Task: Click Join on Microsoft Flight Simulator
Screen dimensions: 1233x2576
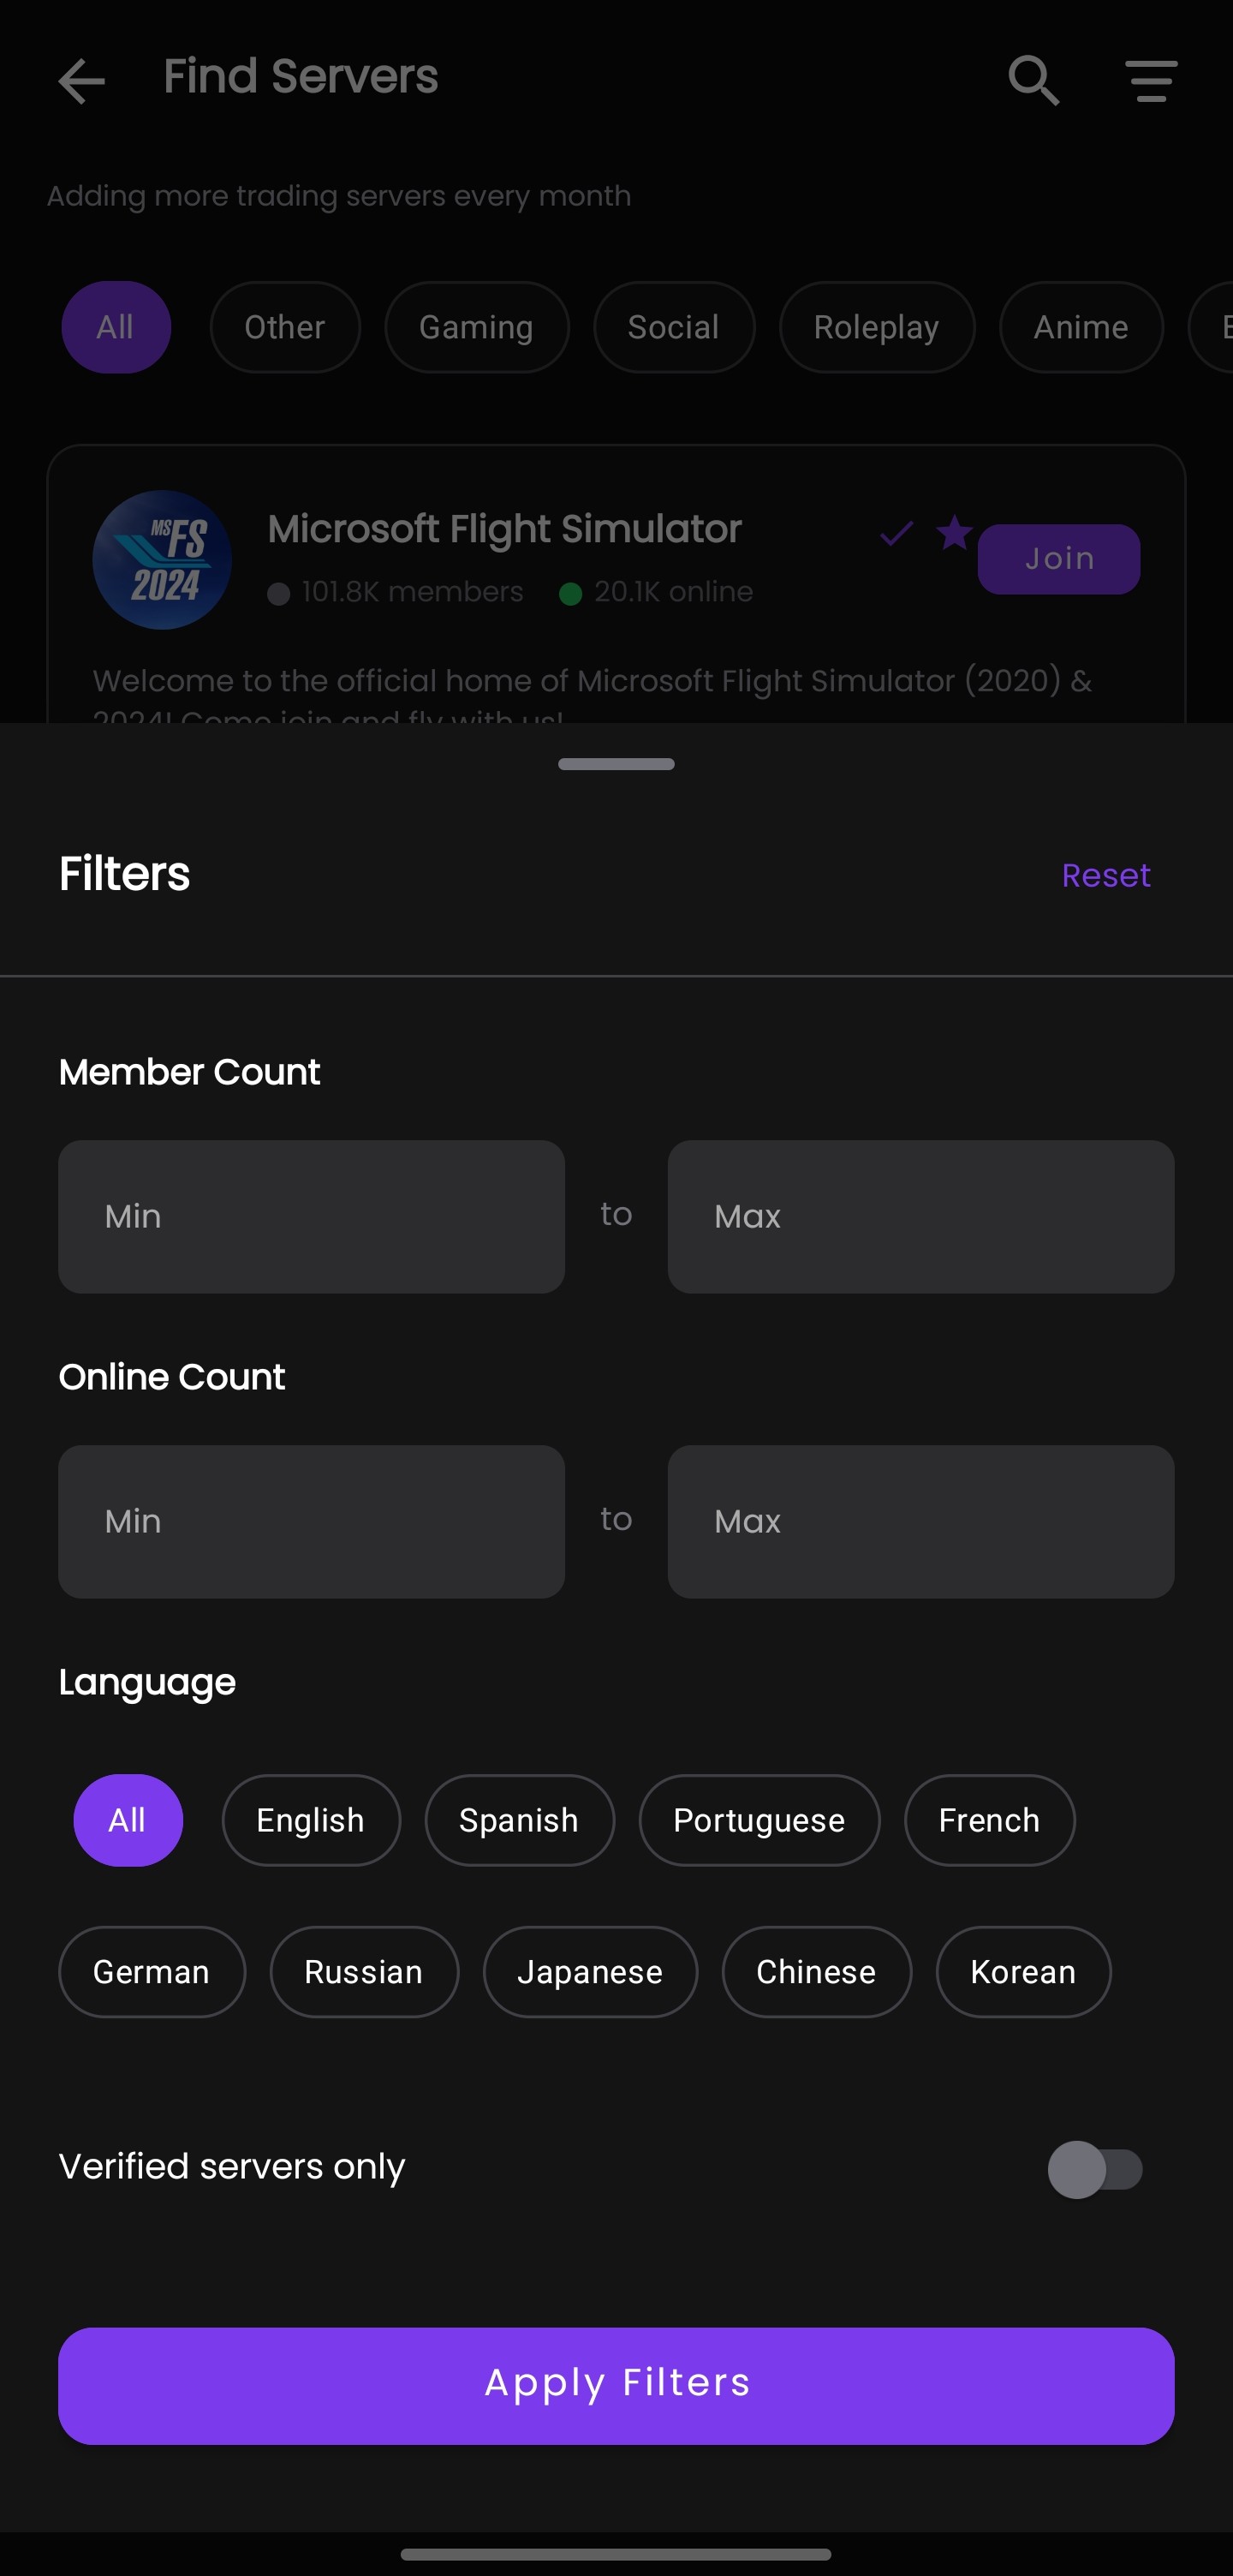Action: tap(1058, 558)
